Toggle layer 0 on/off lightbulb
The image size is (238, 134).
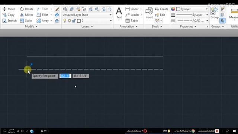pos(65,20)
